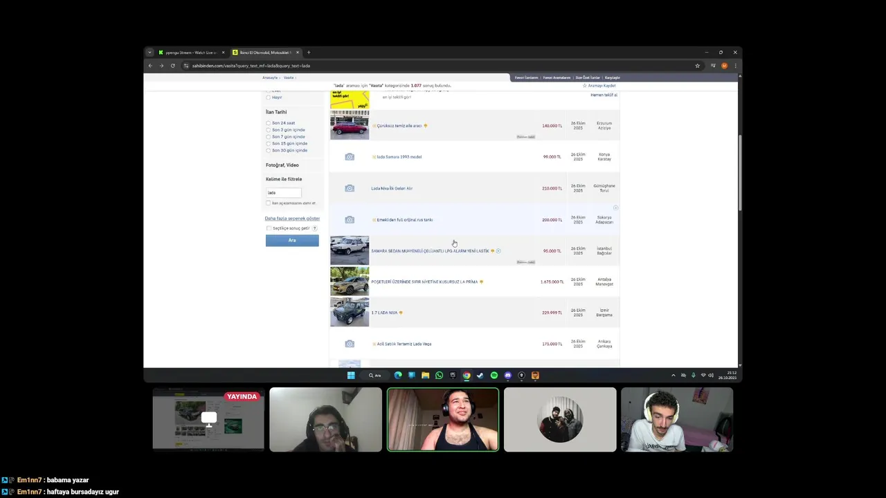Click camera placeholder of lada Samara 1993 listing
This screenshot has width=886, height=498.
(350, 157)
